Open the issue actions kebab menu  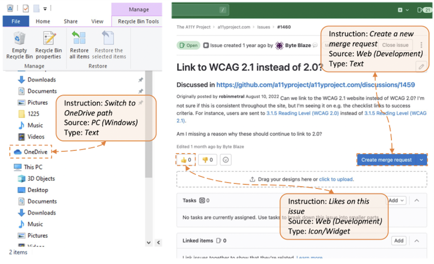point(421,45)
